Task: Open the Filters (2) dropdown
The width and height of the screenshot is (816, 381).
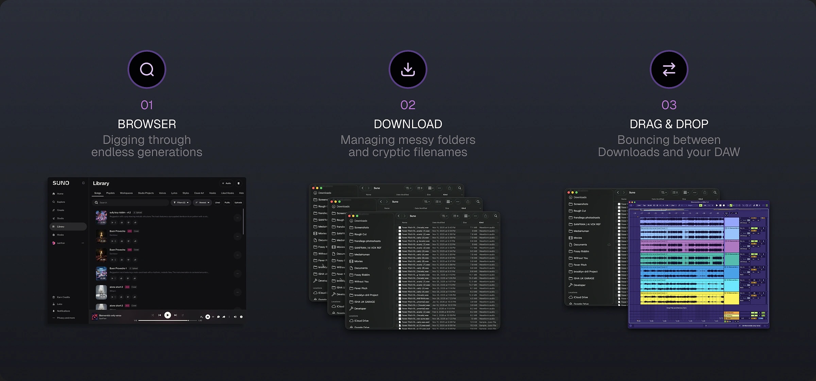Action: [x=181, y=202]
